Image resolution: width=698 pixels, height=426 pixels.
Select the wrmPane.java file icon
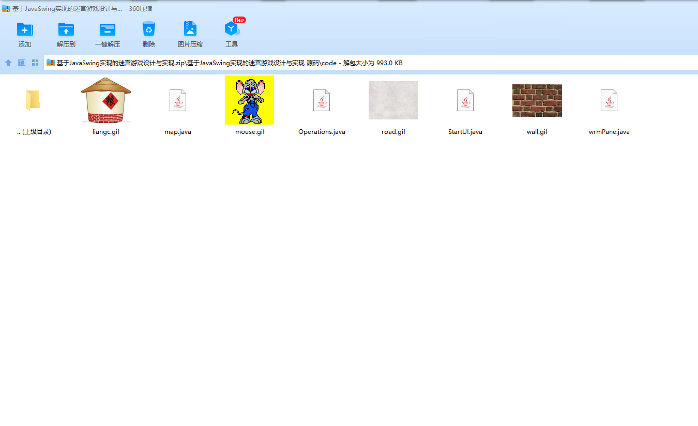pyautogui.click(x=609, y=100)
